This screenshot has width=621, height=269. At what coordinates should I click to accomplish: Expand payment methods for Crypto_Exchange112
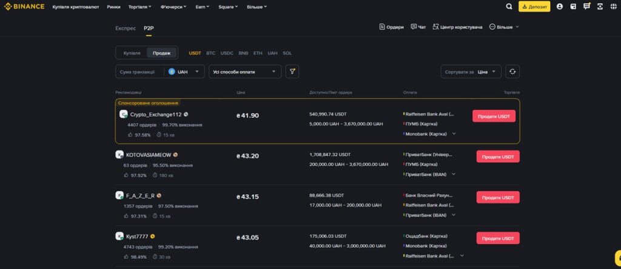pyautogui.click(x=454, y=134)
